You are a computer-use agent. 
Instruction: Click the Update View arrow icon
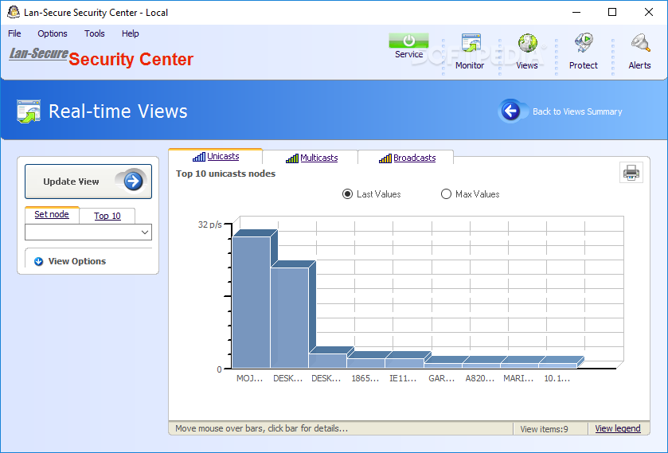pyautogui.click(x=133, y=181)
